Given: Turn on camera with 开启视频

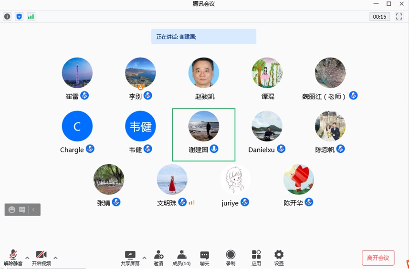Looking at the screenshot, I should pyautogui.click(x=41, y=258).
